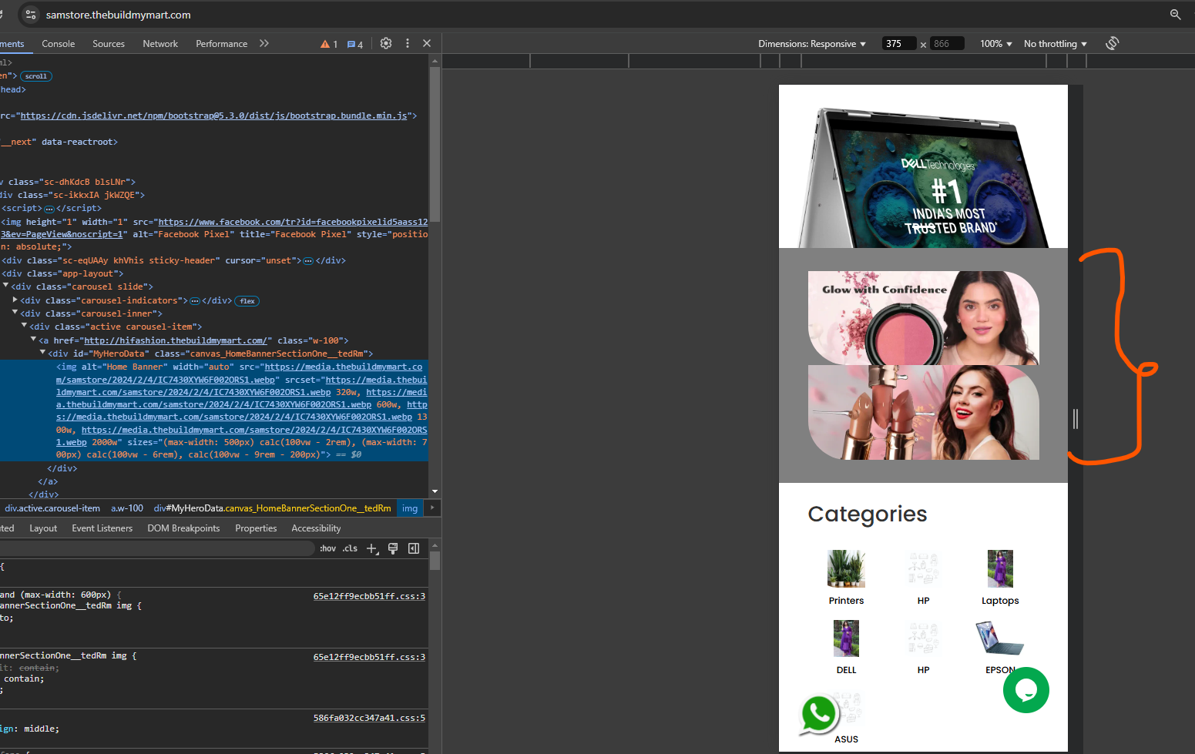Viewport: 1195px width, 754px height.
Task: Open the bootstrap.bundle.min.js link
Action: click(x=213, y=116)
